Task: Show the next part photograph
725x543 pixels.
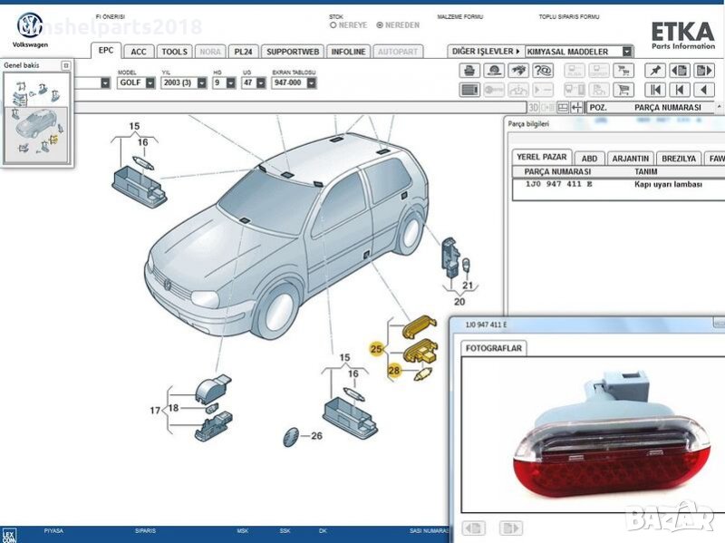Action: (x=511, y=528)
